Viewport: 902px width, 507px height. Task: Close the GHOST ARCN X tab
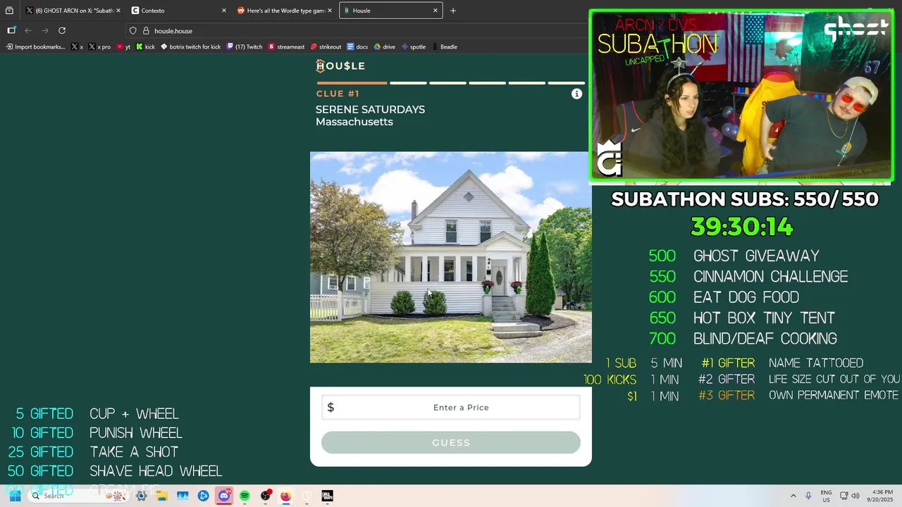118,11
